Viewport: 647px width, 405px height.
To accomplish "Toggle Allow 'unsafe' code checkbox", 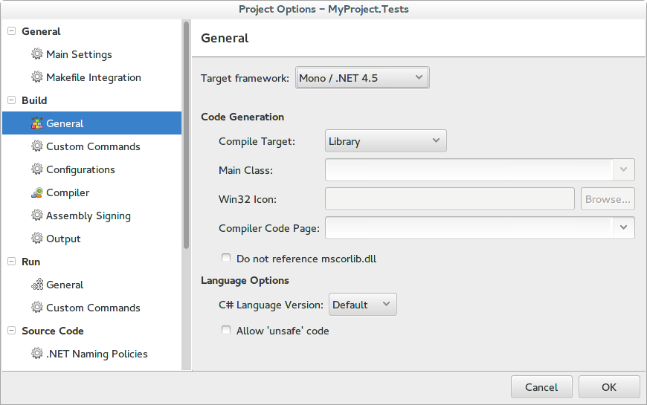I will click(226, 330).
